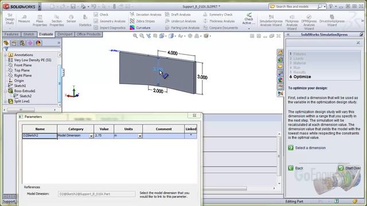Toggle Zebra Stripes display
The width and height of the screenshot is (367, 206).
(142, 21)
